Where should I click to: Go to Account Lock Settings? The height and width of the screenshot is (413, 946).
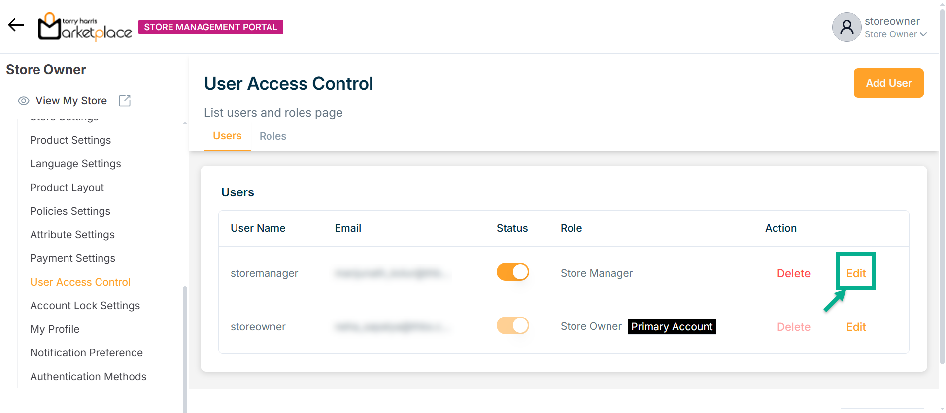click(x=85, y=306)
